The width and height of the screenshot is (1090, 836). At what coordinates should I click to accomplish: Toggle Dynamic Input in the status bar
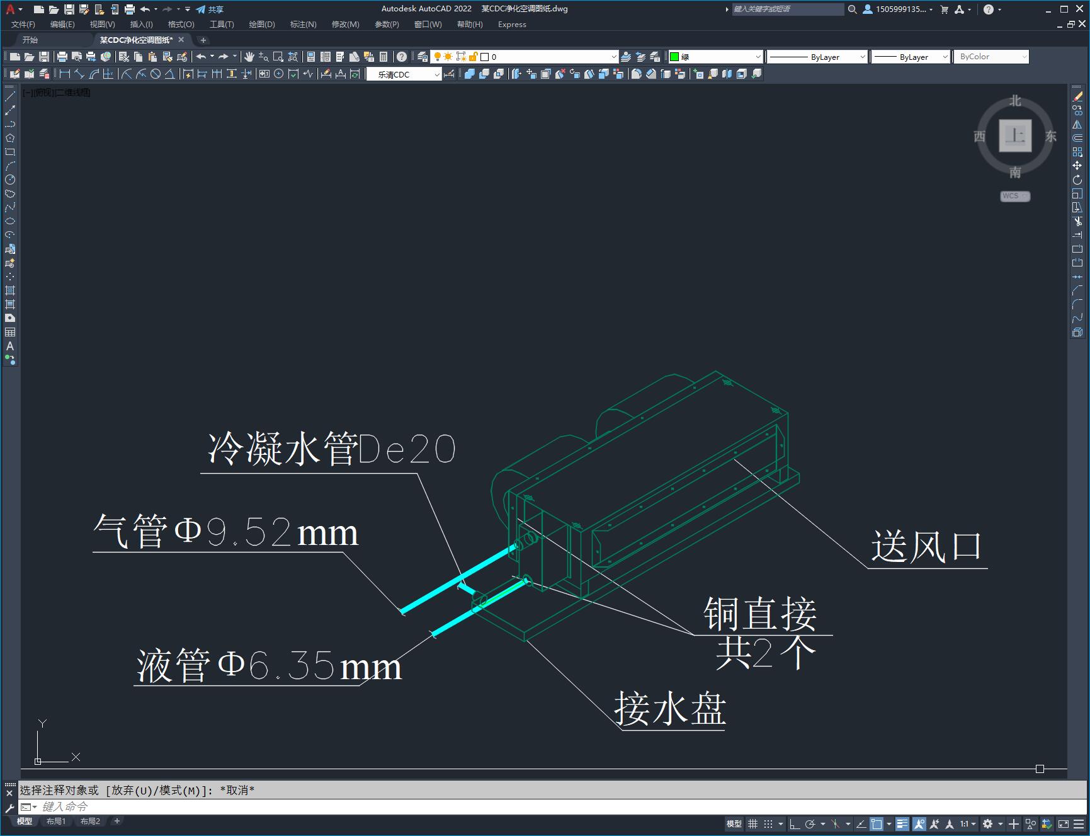1013,824
